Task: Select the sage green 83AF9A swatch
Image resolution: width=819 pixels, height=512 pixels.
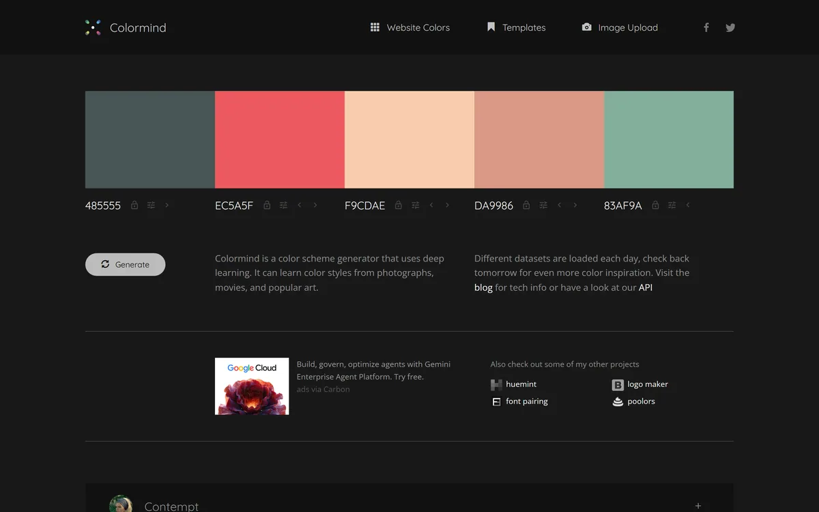Action: pos(669,139)
